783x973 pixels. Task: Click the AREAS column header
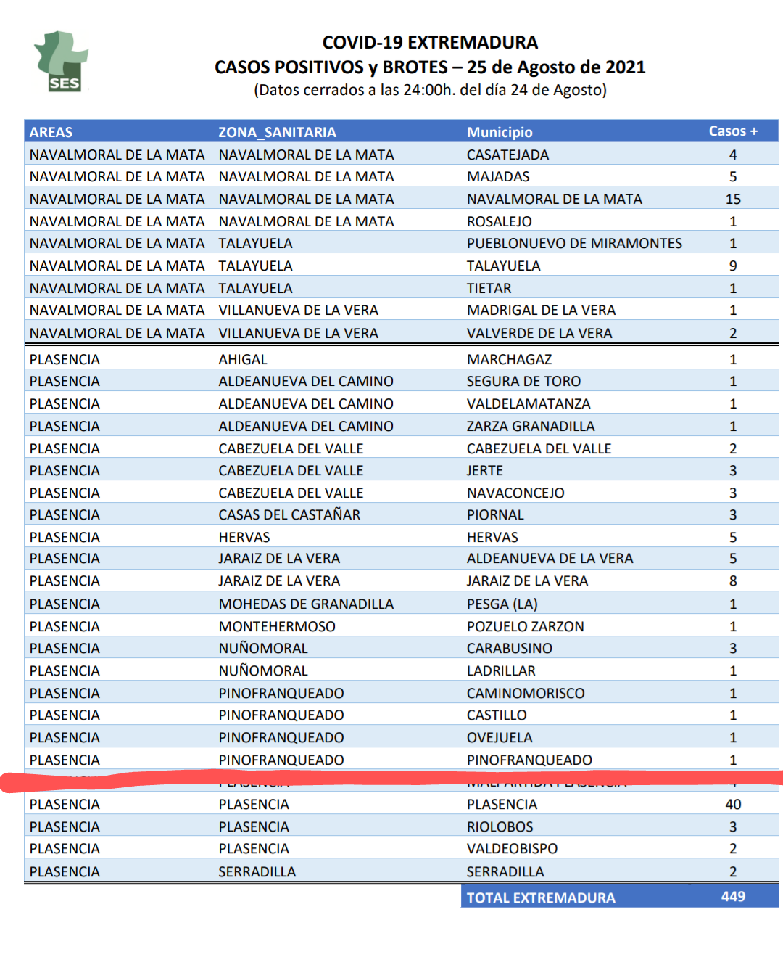(51, 132)
